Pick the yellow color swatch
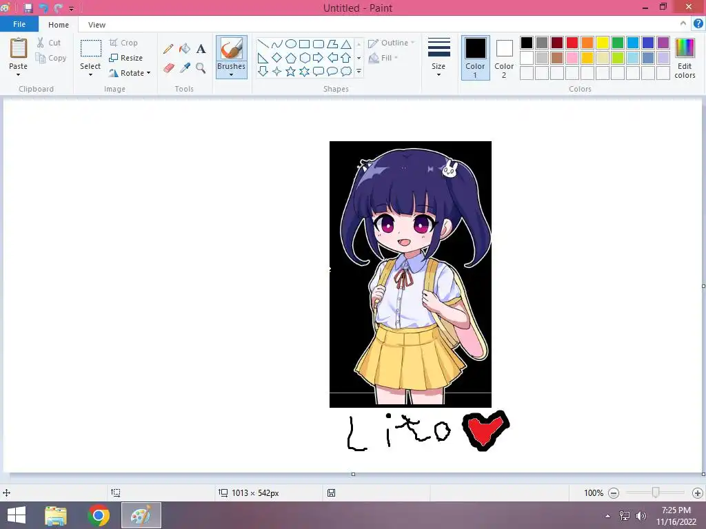The width and height of the screenshot is (706, 529). point(603,43)
